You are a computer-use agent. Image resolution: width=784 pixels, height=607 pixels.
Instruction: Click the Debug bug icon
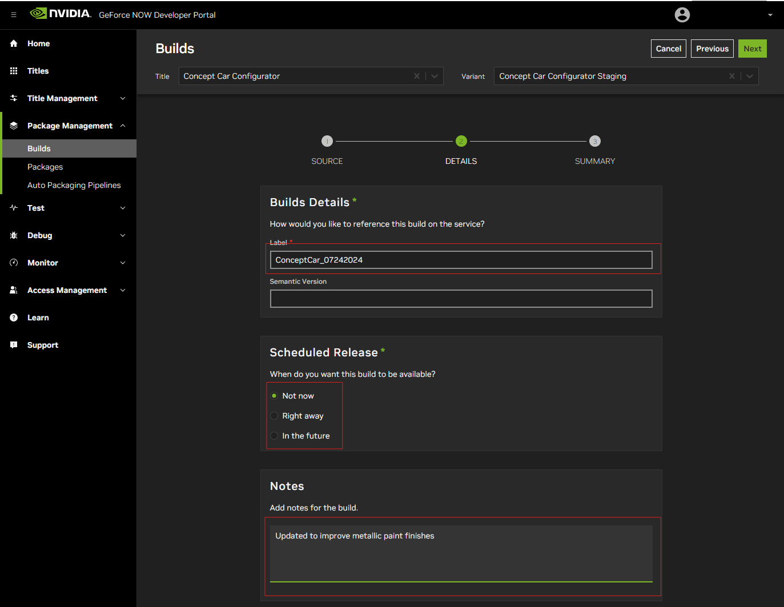tap(14, 235)
